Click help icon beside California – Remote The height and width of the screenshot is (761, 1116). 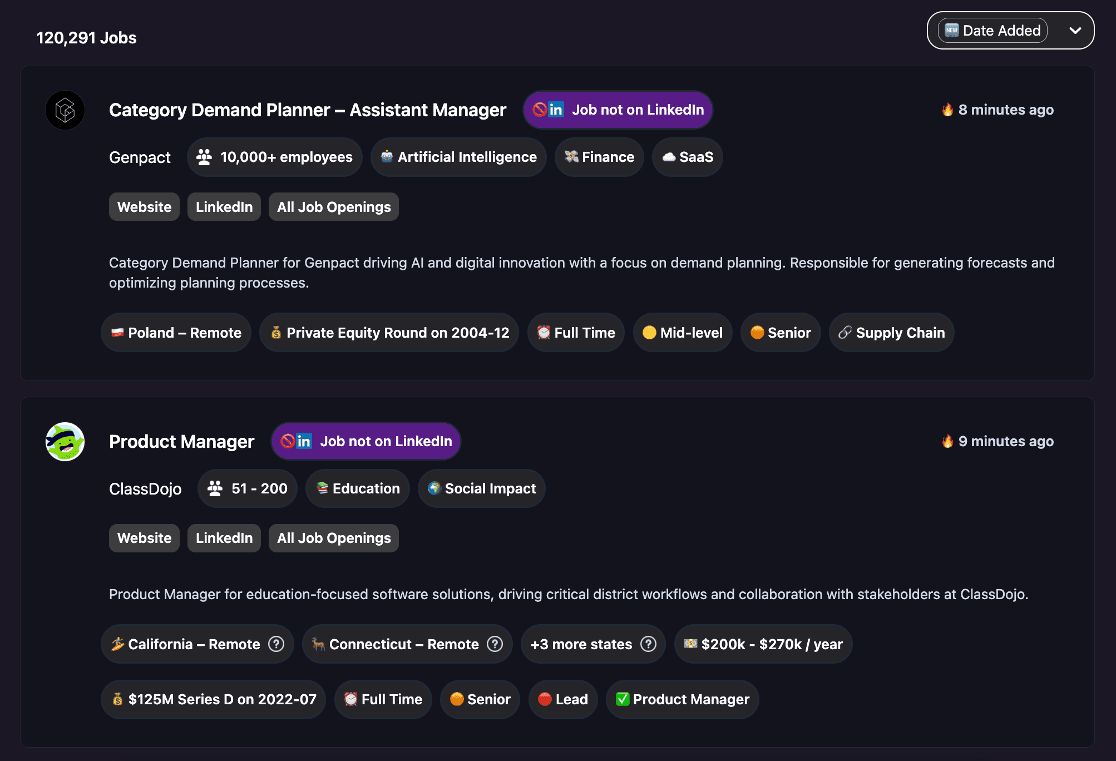[x=276, y=644]
